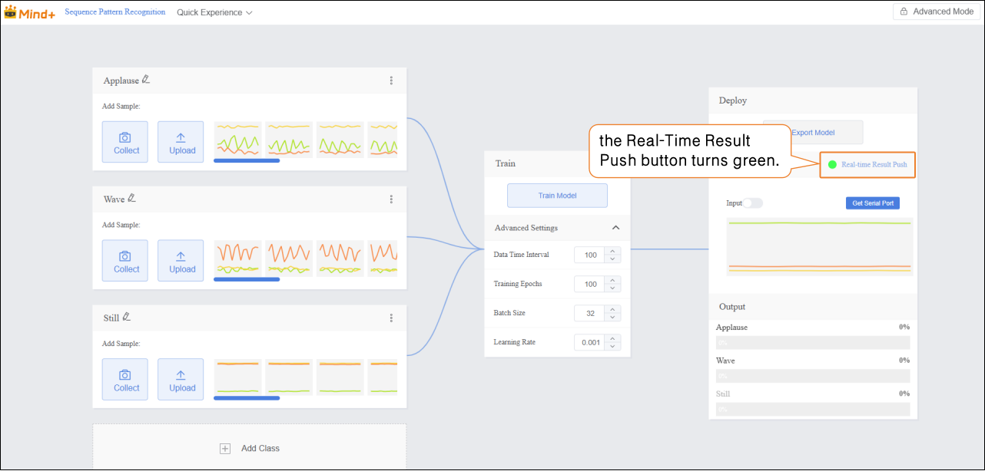Collapse the Advanced Settings section

click(x=615, y=228)
